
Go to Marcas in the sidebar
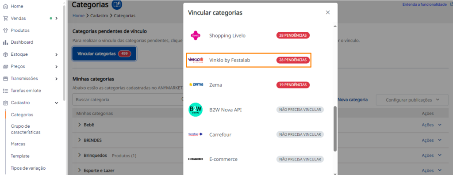coord(18,144)
